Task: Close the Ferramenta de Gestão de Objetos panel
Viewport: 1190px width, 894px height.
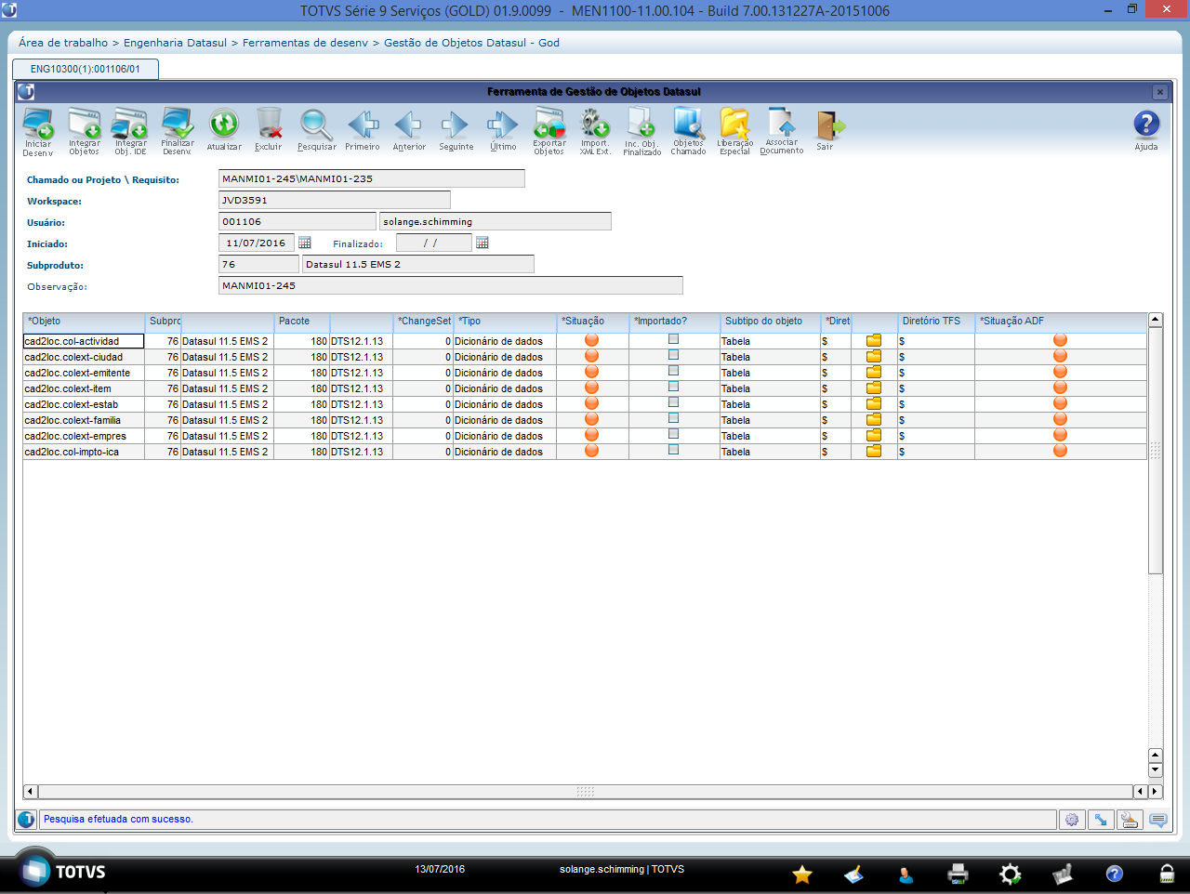Action: (x=1159, y=92)
